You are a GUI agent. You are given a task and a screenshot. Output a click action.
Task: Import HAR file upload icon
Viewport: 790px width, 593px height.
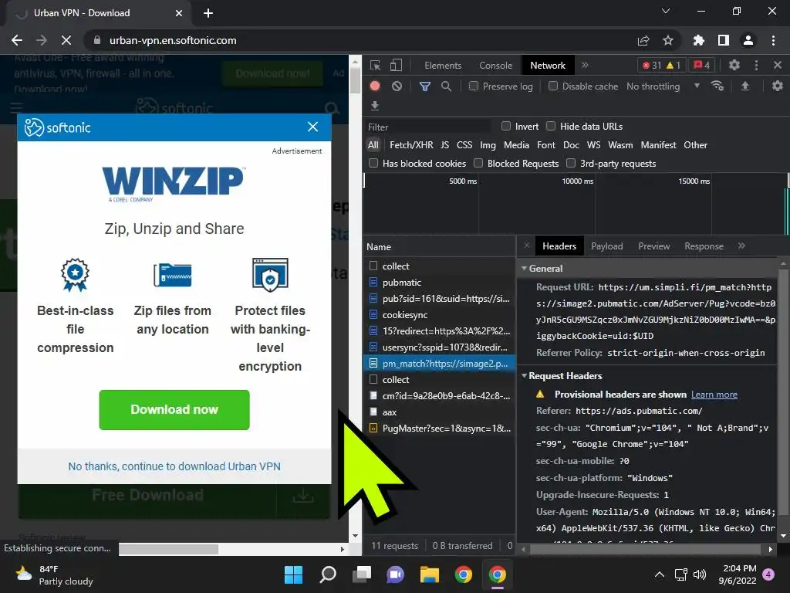[x=745, y=86]
